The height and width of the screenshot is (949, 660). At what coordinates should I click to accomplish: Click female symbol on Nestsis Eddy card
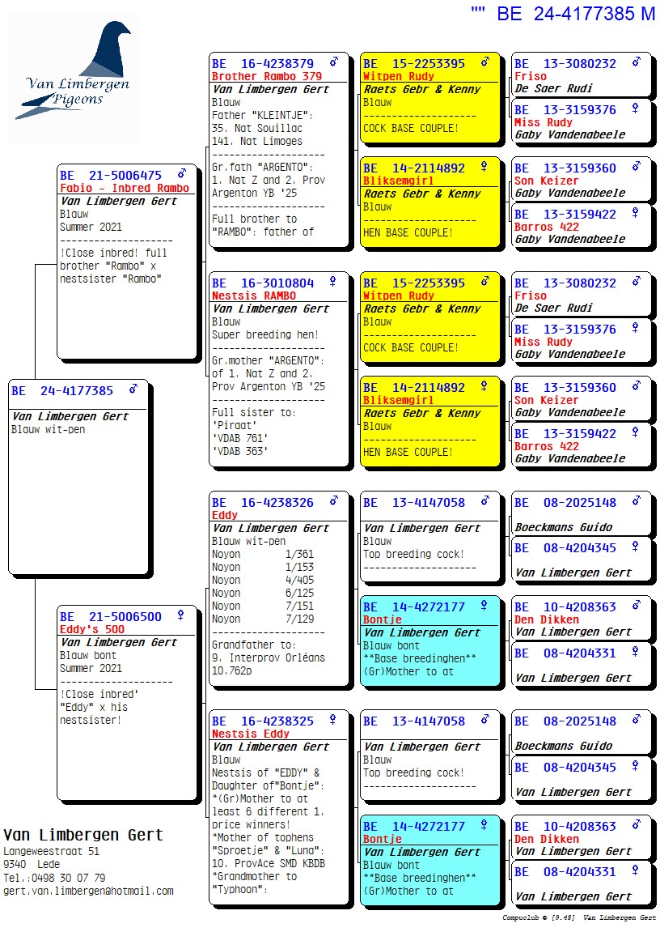coord(332,720)
